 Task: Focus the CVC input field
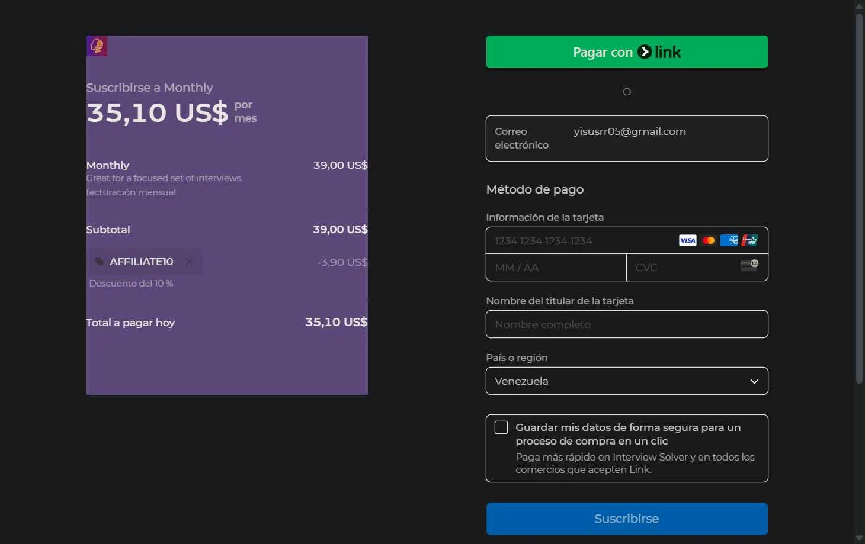[x=697, y=268]
